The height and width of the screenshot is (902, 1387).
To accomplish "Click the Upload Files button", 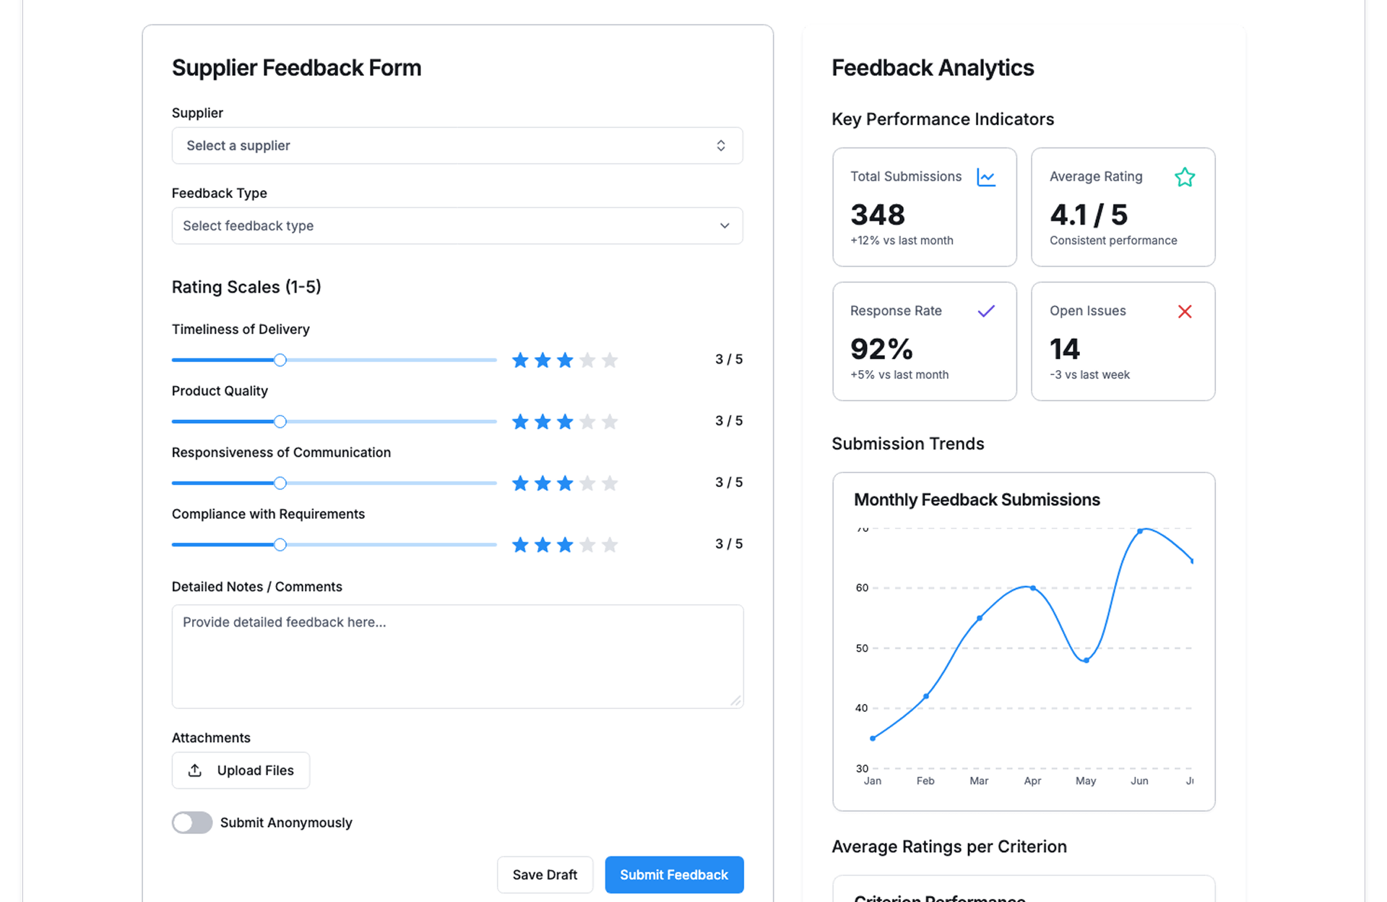I will [x=241, y=770].
